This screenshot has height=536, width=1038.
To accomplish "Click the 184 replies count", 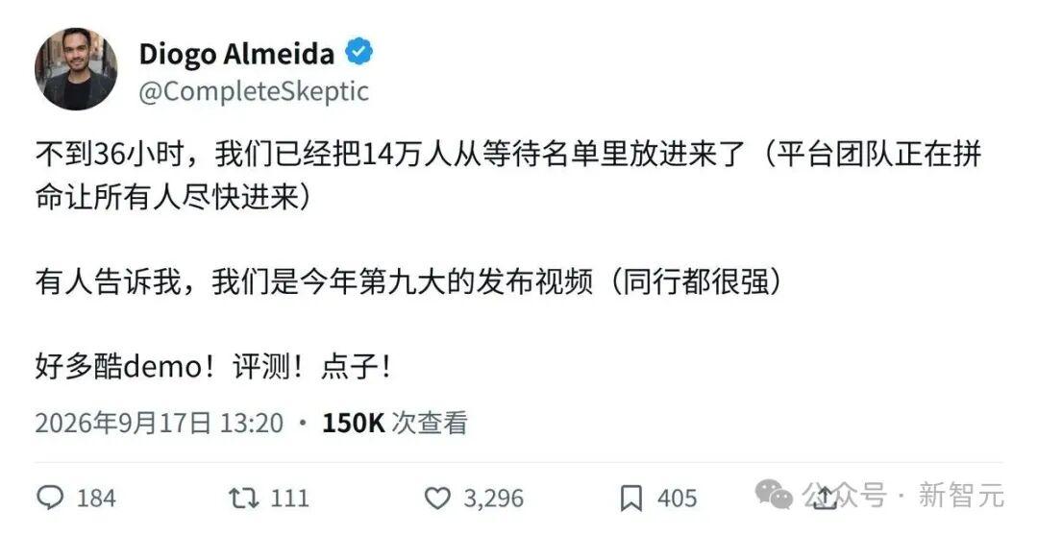I will [x=97, y=499].
